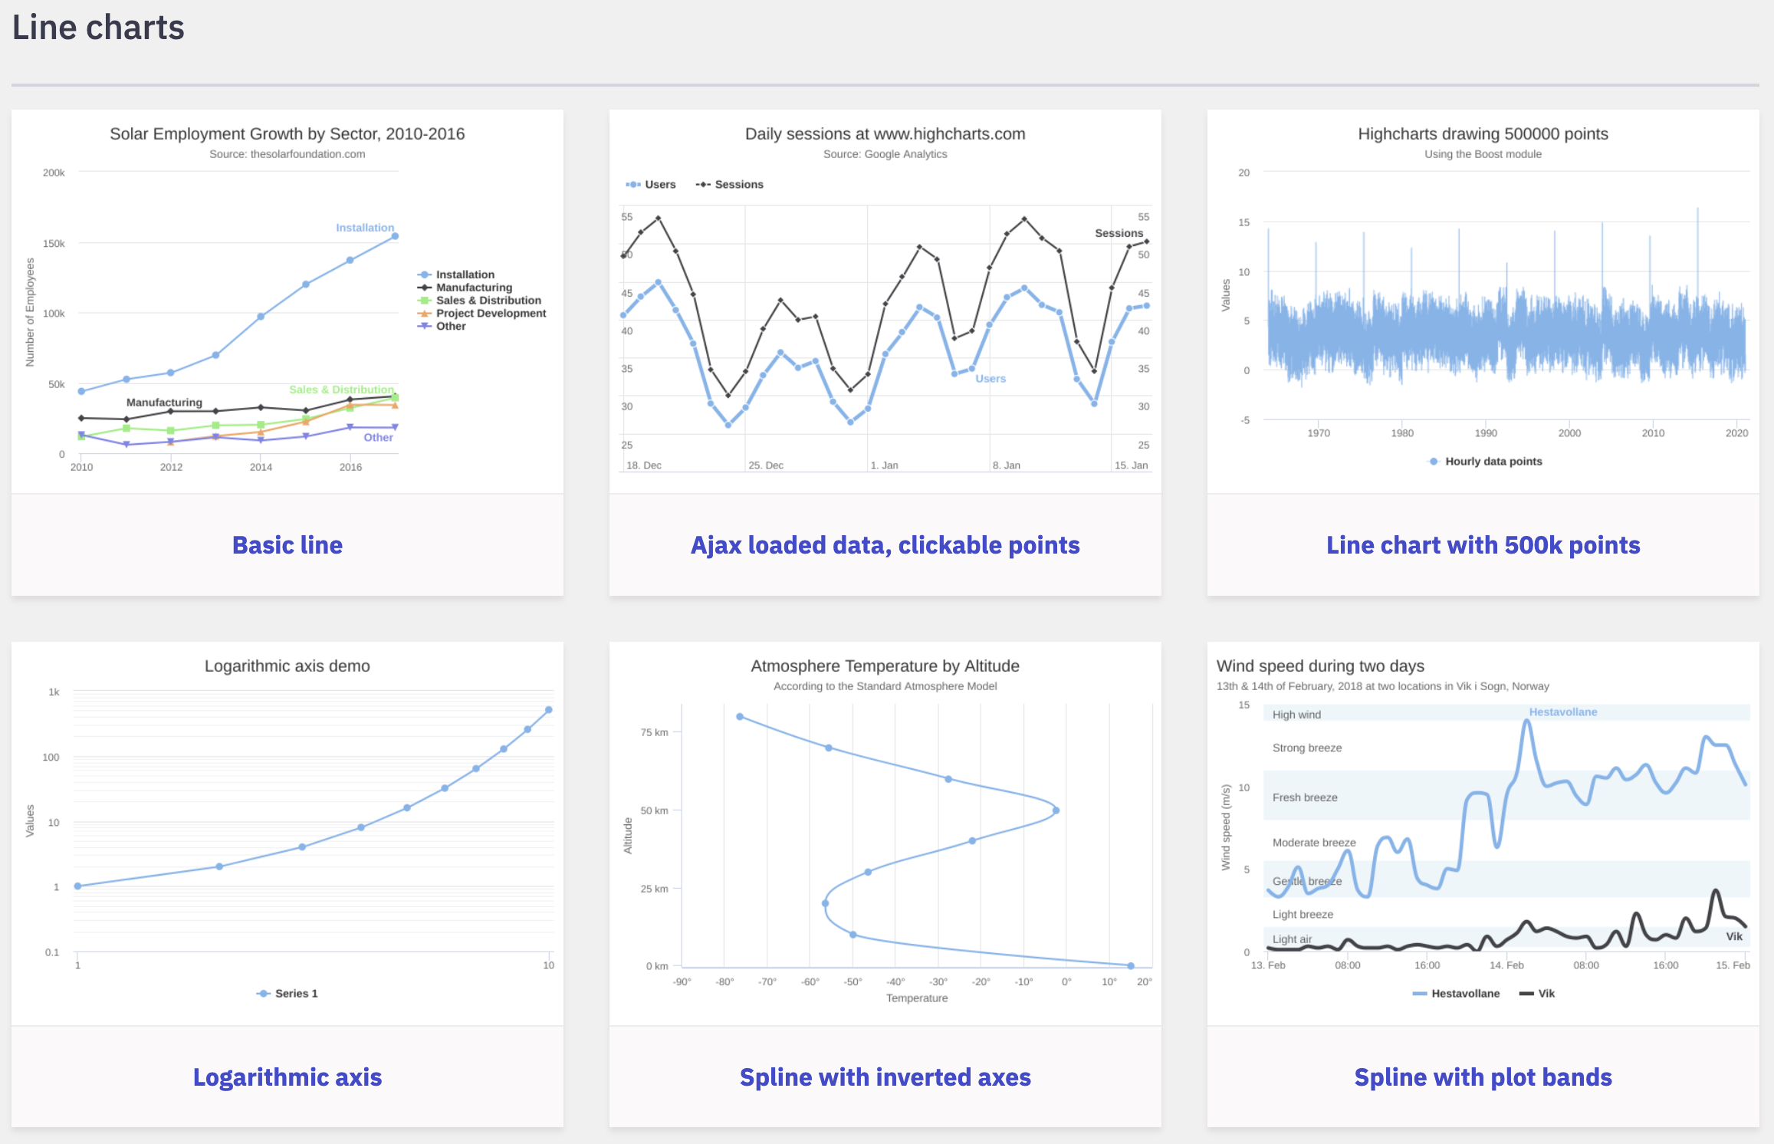Click the Atmosphere Temperature by Altitude chart title

(885, 666)
